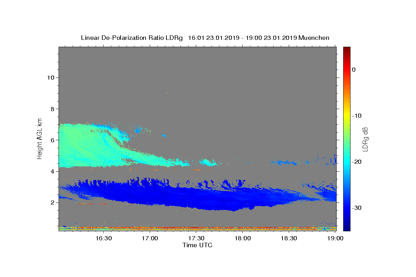Click the 18:30 time axis tick label
416x277 pixels.
point(289,239)
